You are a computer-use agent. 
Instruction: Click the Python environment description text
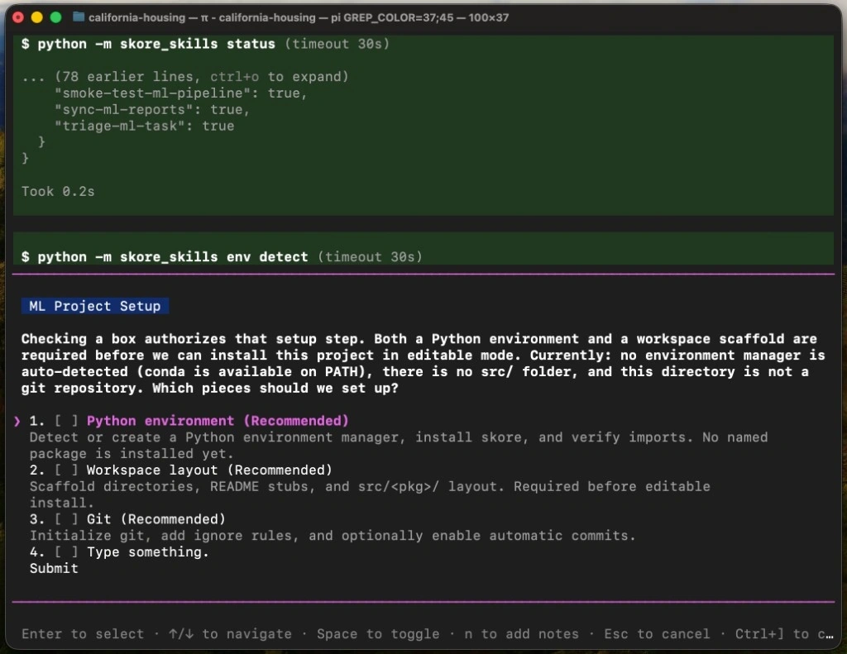click(399, 446)
